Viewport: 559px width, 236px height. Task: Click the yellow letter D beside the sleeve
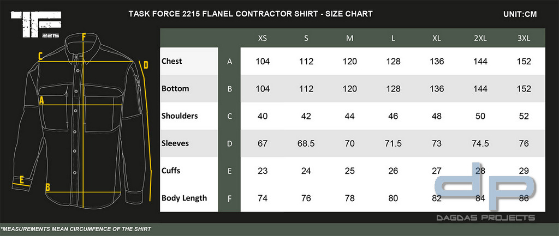pos(145,65)
